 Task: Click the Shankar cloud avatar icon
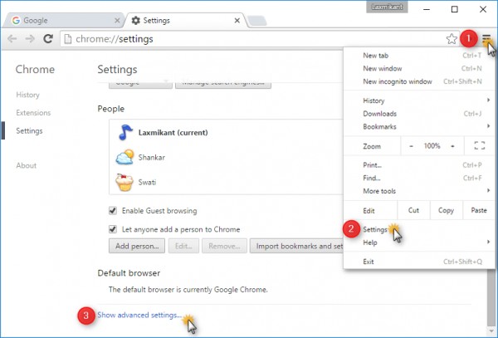click(x=124, y=157)
